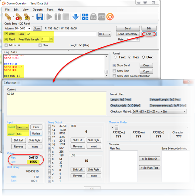Enable the Clear checkbox in Quick Send
This screenshot has width=196, height=196.
point(40,45)
